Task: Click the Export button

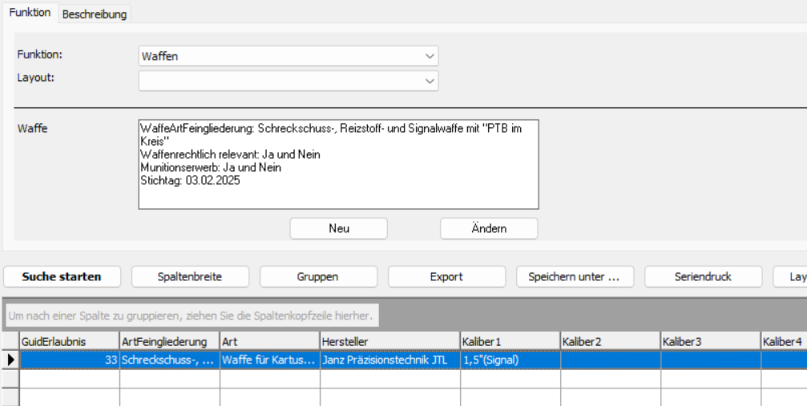Action: tap(446, 277)
